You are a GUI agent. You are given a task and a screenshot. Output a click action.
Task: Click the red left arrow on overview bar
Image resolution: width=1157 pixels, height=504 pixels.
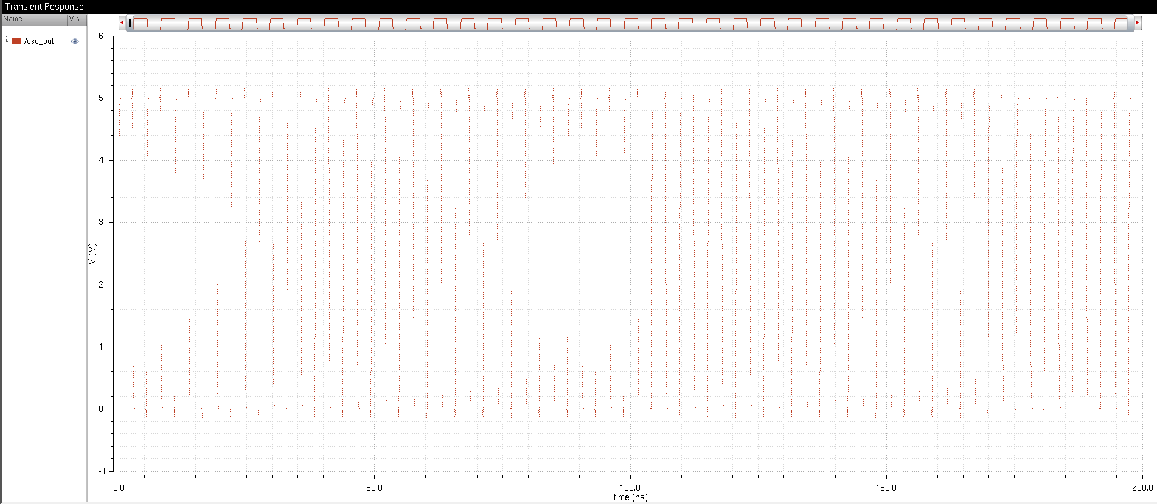122,23
